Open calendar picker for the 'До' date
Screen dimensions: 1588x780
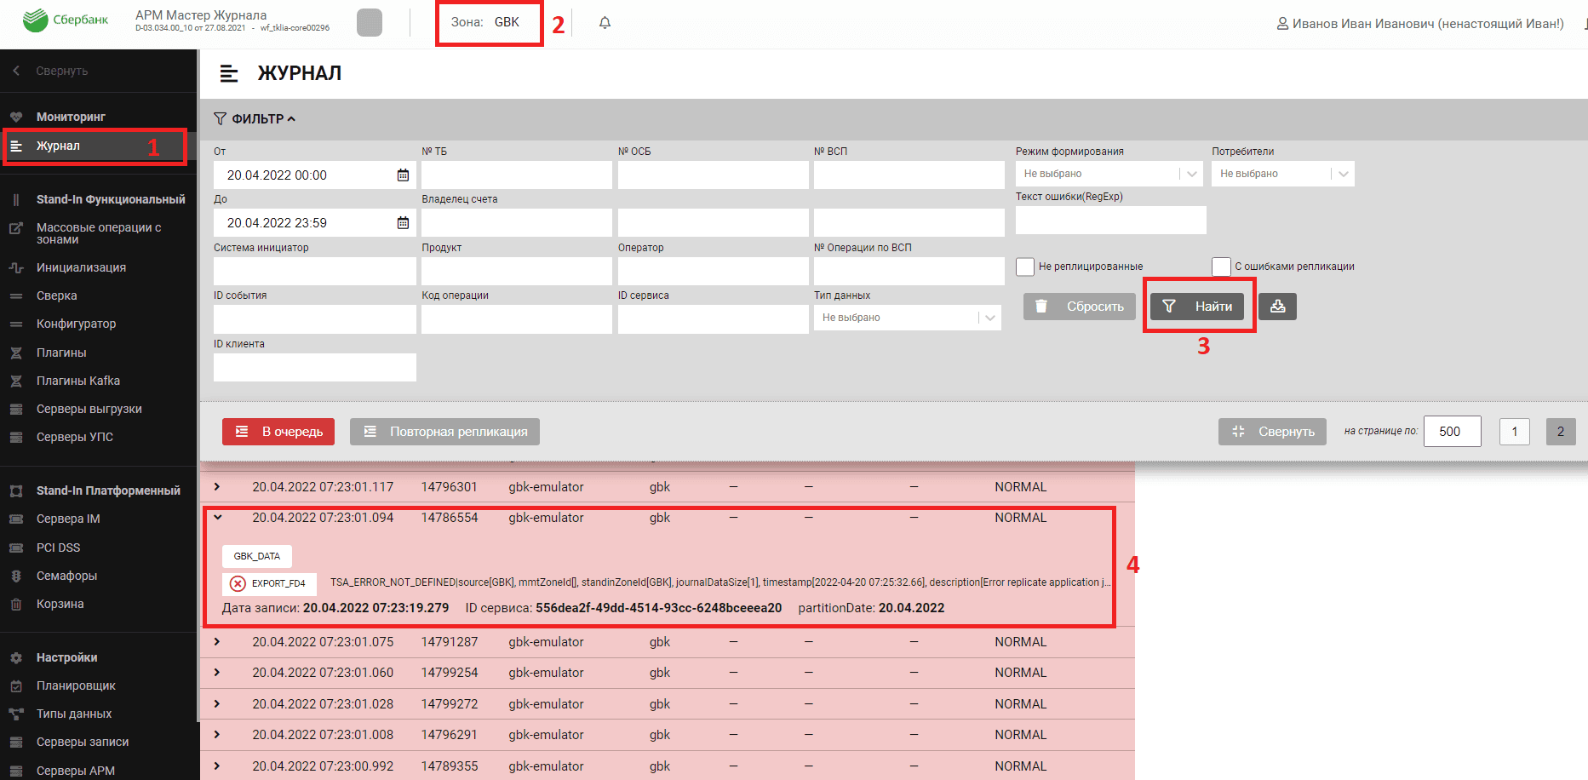[403, 223]
